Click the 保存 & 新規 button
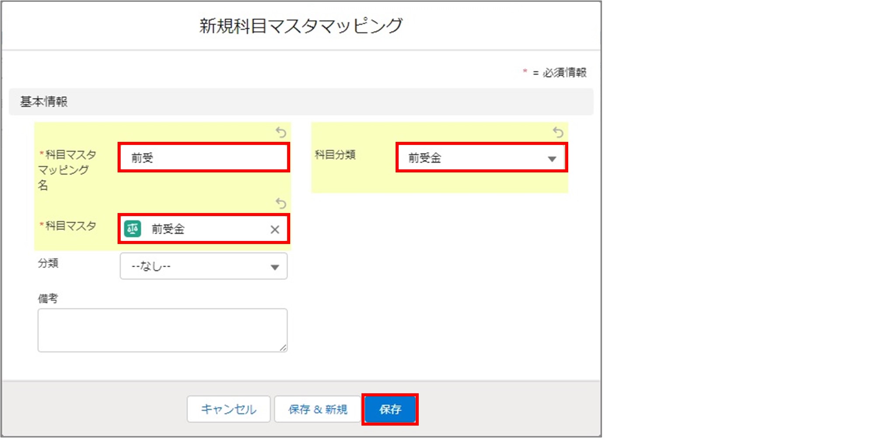The image size is (886, 440). click(318, 409)
